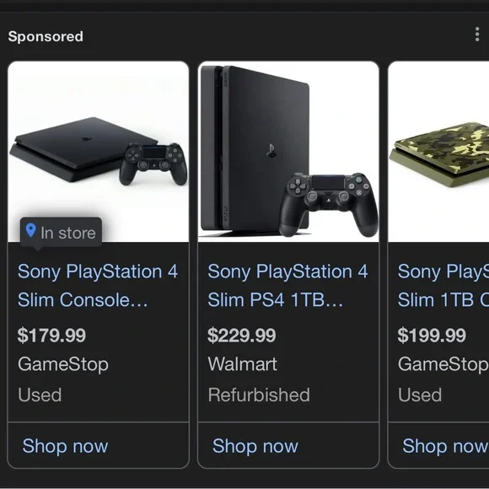Select the $229.99 price
The image size is (489, 489).
click(242, 336)
